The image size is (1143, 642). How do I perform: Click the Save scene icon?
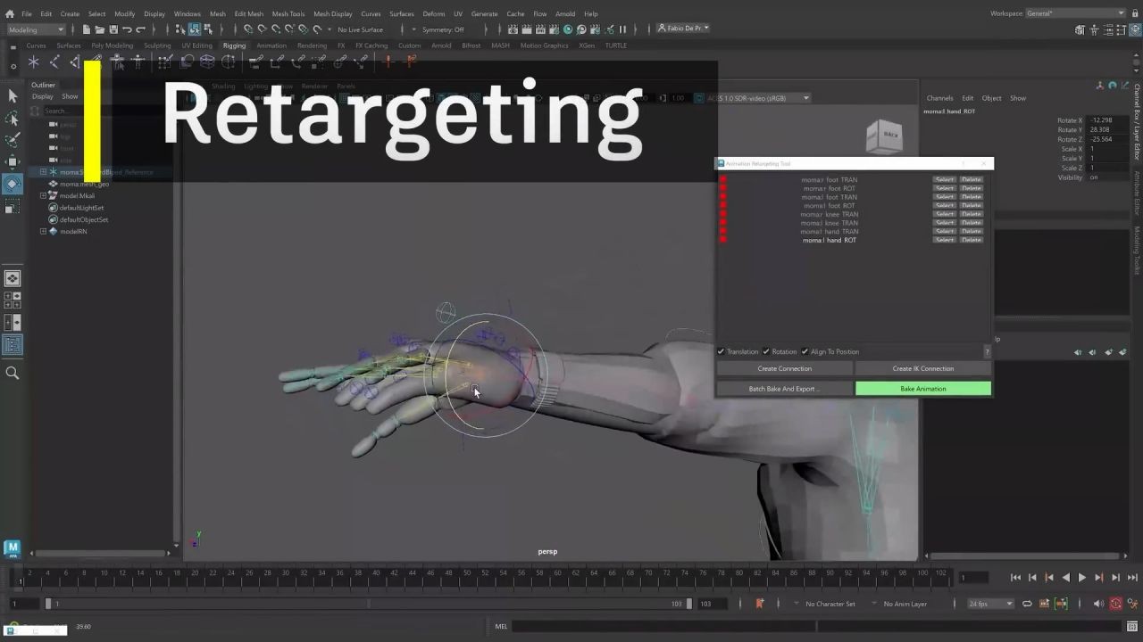tap(113, 29)
